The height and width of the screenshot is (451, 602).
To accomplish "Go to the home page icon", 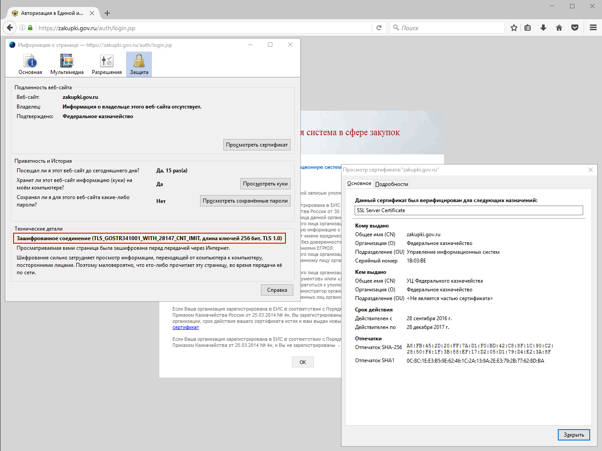I will point(559,28).
